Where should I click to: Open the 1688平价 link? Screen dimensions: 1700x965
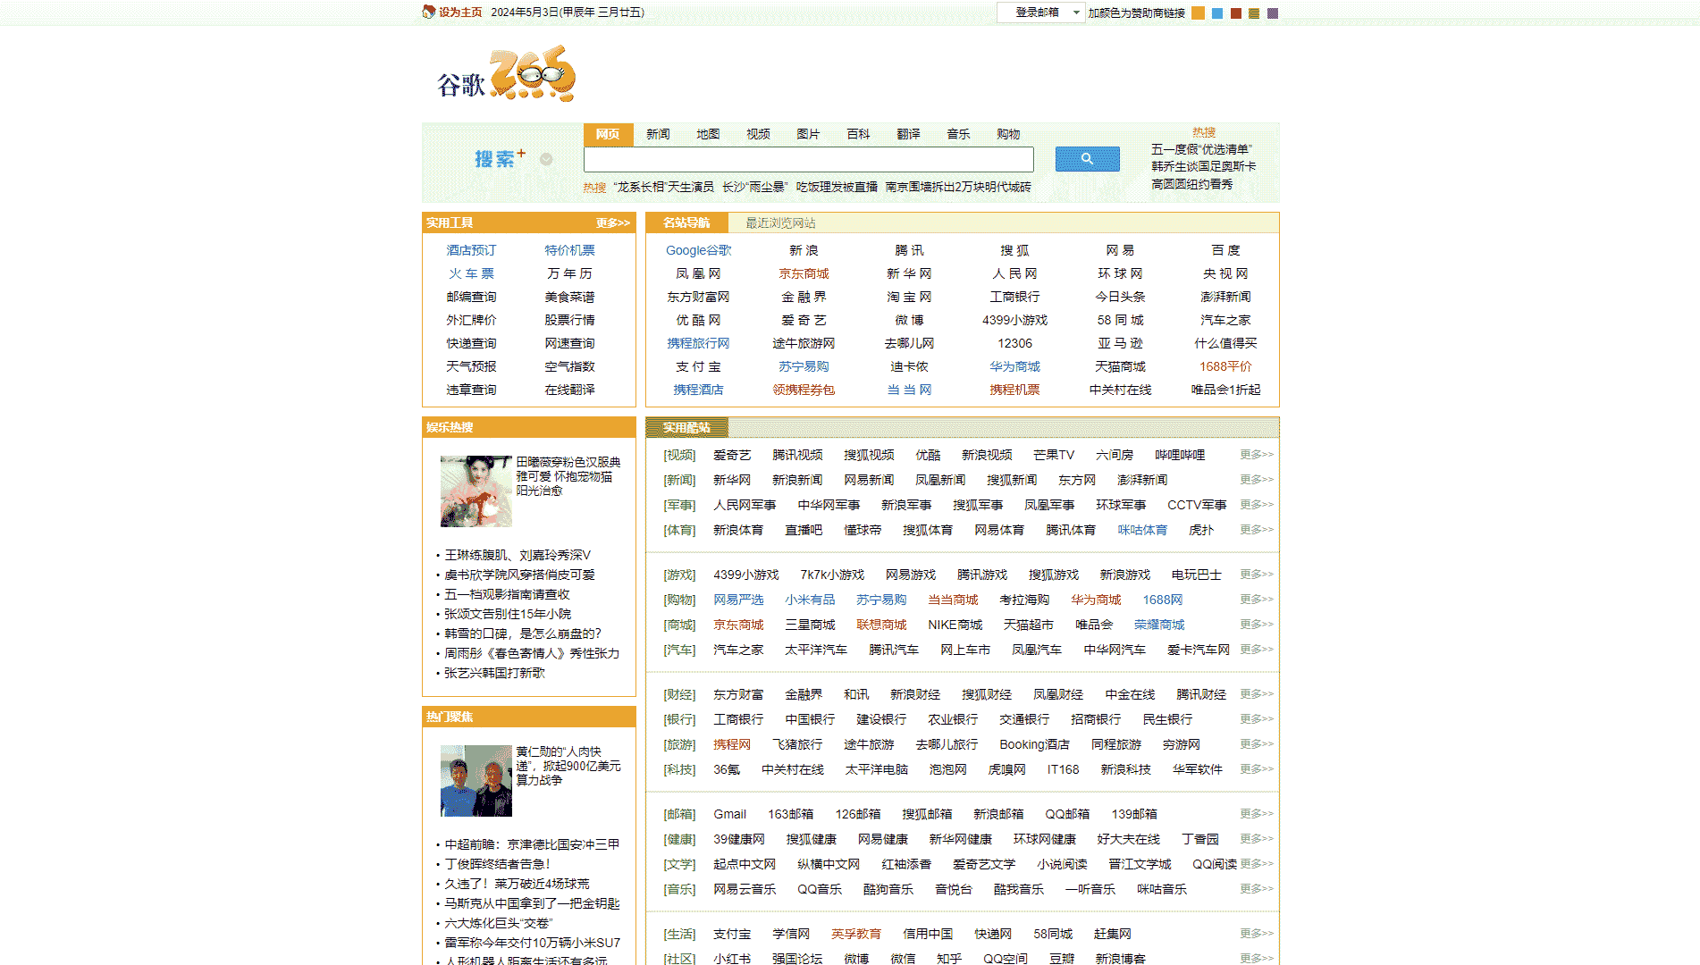pyautogui.click(x=1225, y=366)
